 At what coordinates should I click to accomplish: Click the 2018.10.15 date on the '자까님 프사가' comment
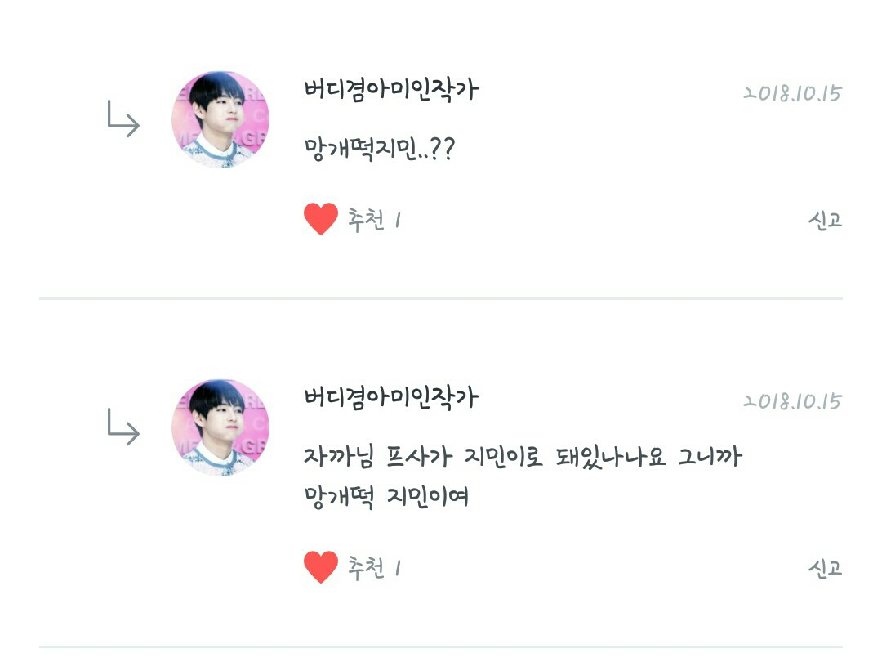pos(791,401)
